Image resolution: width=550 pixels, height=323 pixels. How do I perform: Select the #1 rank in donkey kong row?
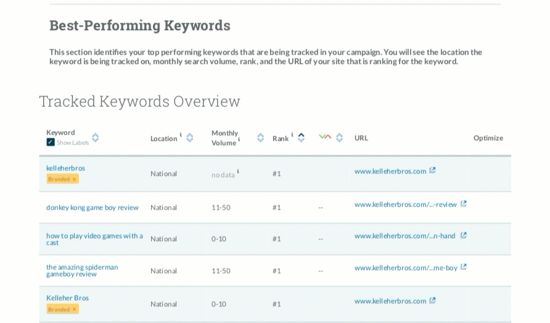point(277,207)
